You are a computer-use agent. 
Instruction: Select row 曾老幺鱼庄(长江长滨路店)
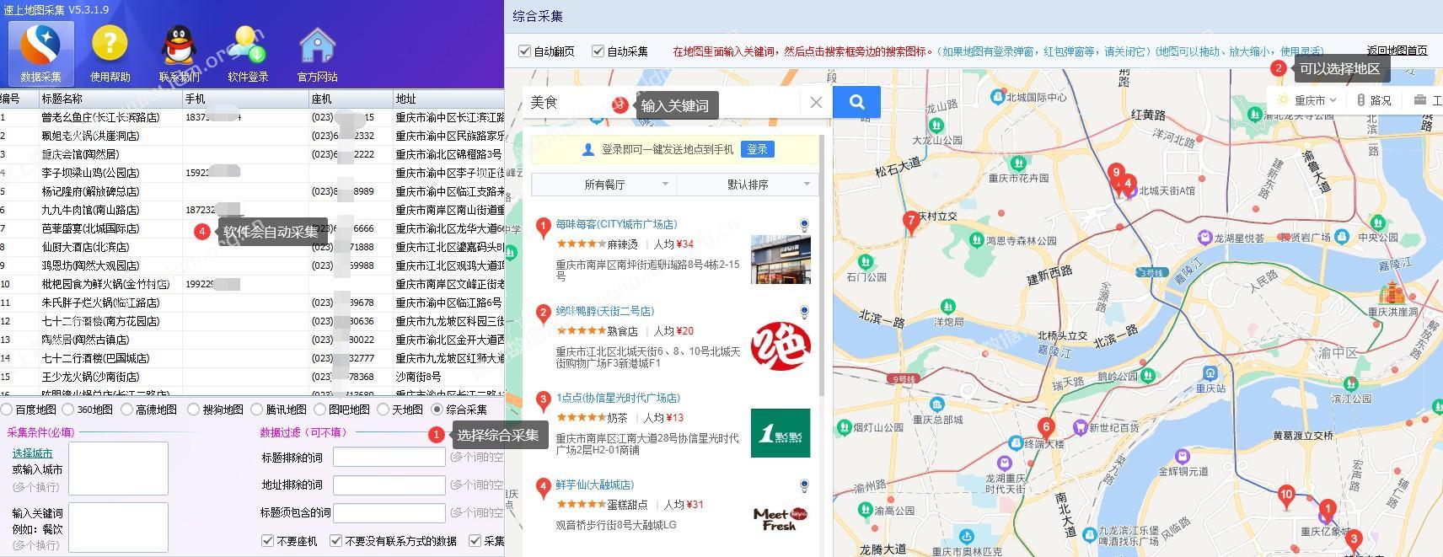tap(252, 117)
